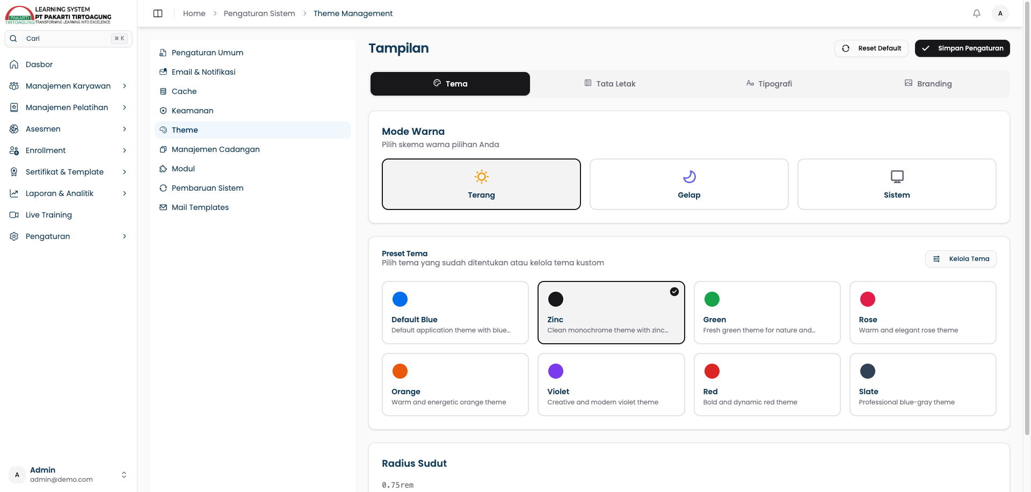Click the sun icon for Terang mode

coord(481,177)
